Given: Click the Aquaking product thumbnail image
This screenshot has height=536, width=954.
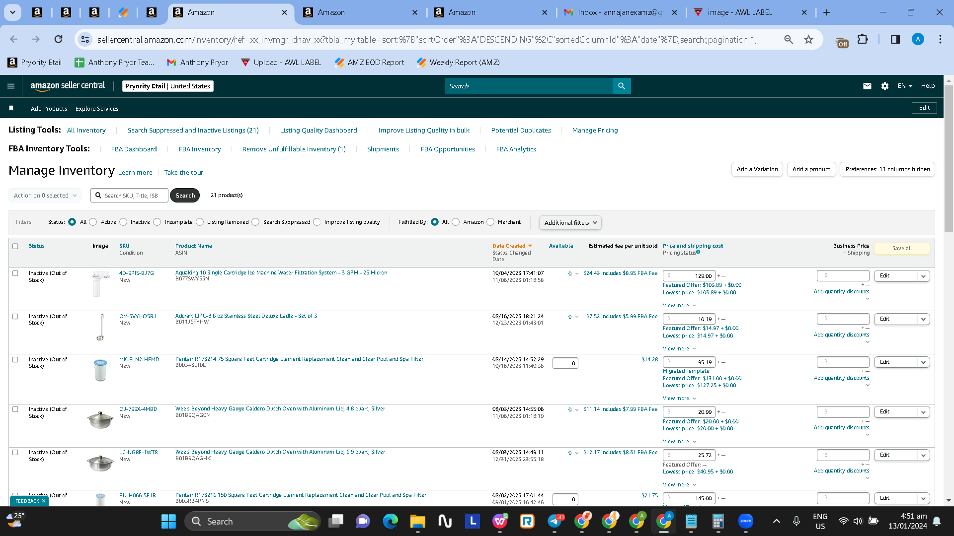Looking at the screenshot, I should point(100,284).
